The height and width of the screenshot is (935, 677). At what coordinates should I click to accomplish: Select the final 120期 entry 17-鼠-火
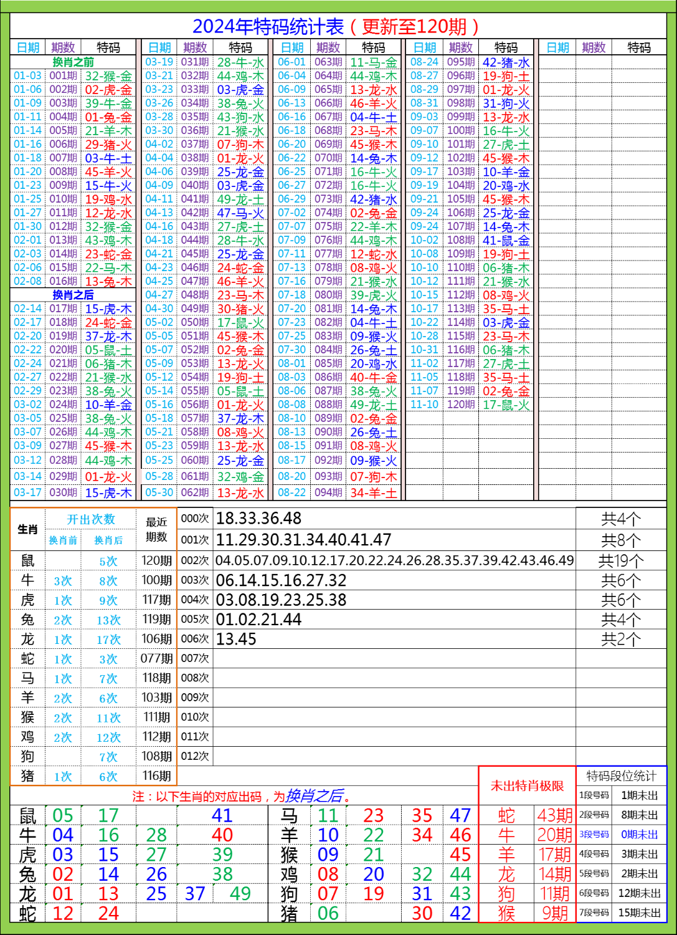pos(504,403)
